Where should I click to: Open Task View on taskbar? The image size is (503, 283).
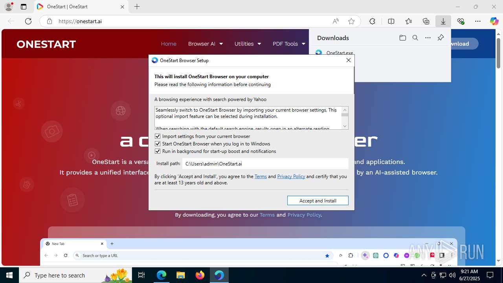point(142,275)
